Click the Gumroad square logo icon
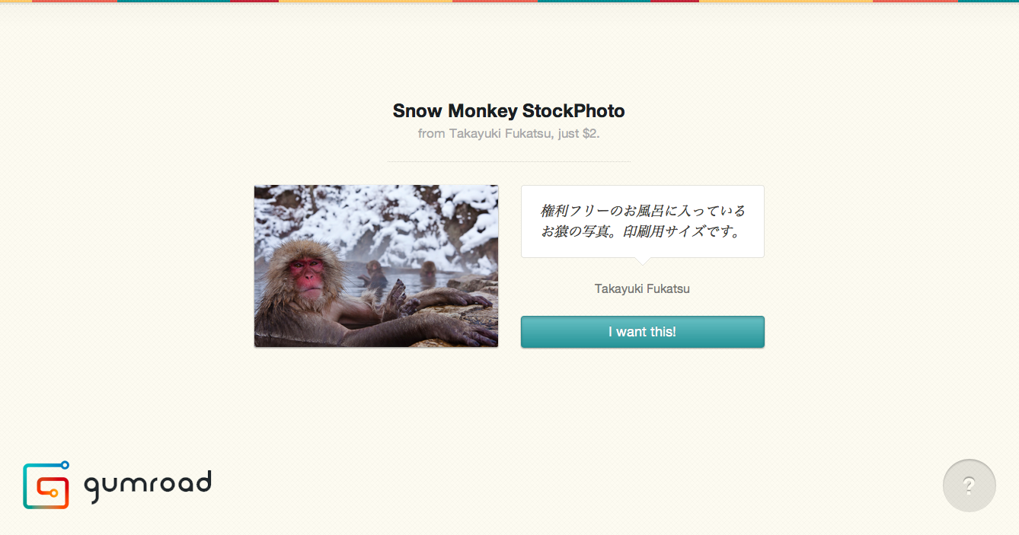Screen dimensions: 1019x535 [x=46, y=486]
